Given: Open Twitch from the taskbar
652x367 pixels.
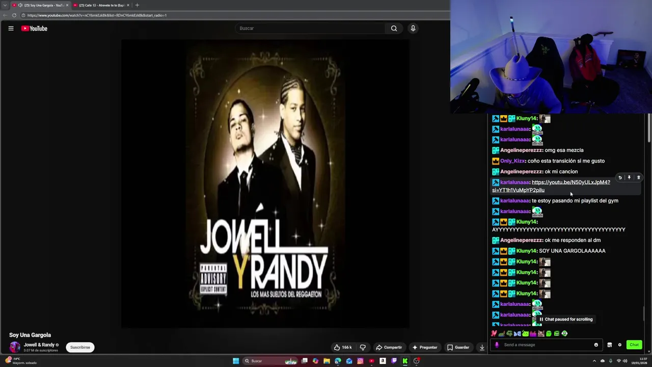Looking at the screenshot, I should (x=394, y=361).
